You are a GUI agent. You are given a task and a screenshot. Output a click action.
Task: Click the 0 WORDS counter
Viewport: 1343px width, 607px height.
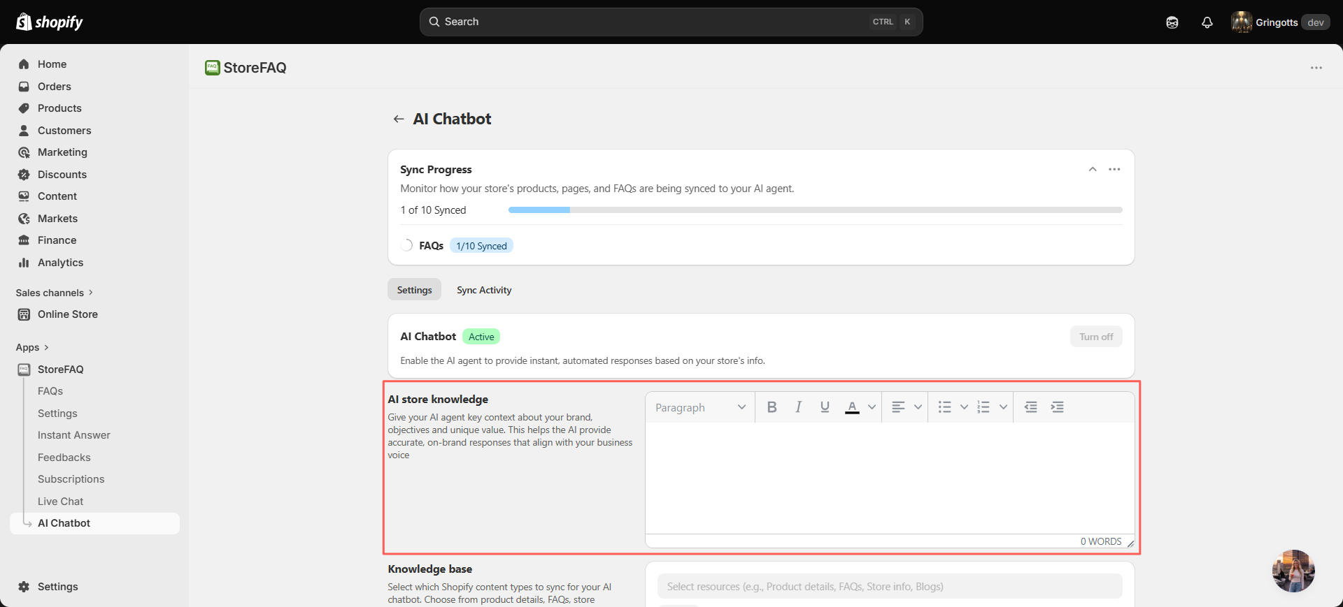coord(1101,541)
